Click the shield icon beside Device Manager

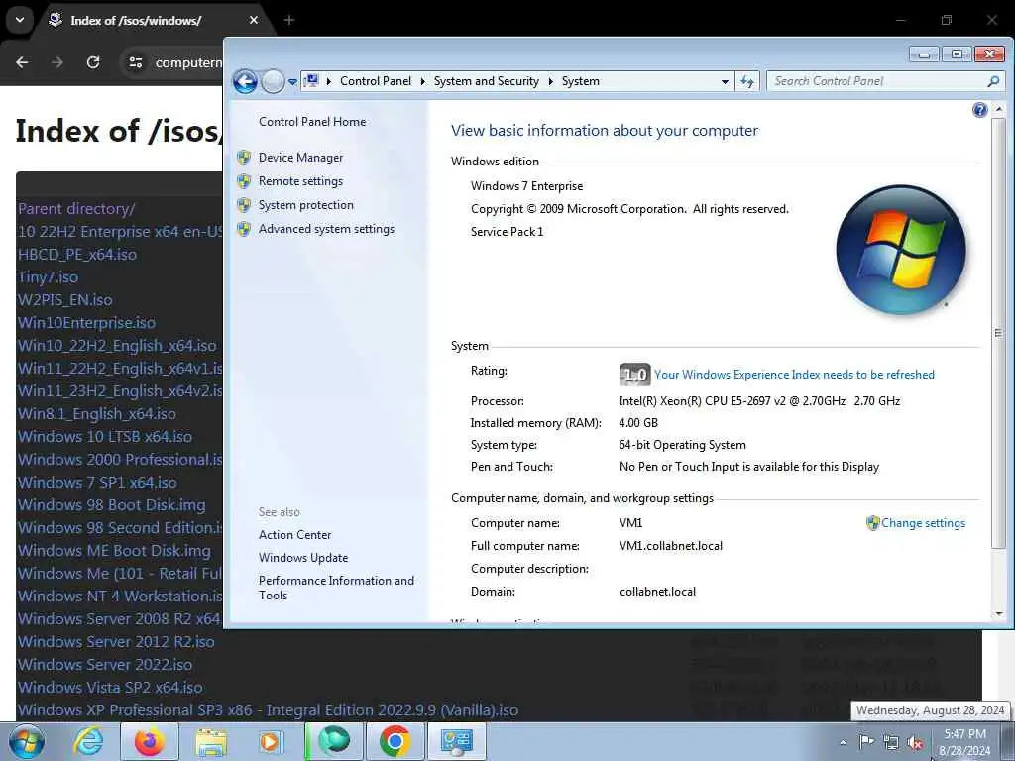pyautogui.click(x=244, y=158)
